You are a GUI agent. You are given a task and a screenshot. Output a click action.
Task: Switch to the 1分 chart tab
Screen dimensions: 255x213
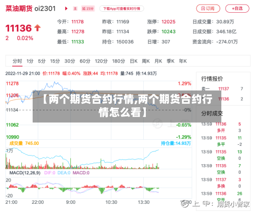(30, 61)
